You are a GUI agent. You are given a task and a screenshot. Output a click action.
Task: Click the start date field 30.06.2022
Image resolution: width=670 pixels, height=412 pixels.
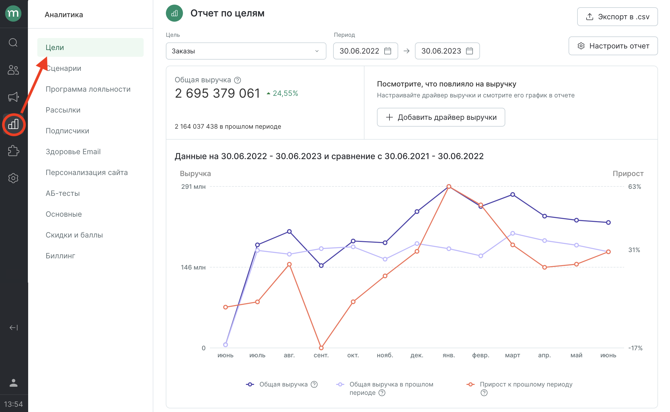pyautogui.click(x=365, y=51)
